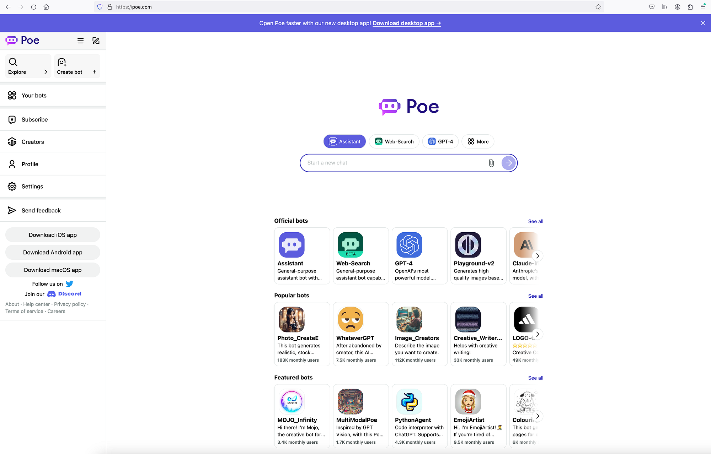Open the EmojiArtist bot card

coord(479,416)
